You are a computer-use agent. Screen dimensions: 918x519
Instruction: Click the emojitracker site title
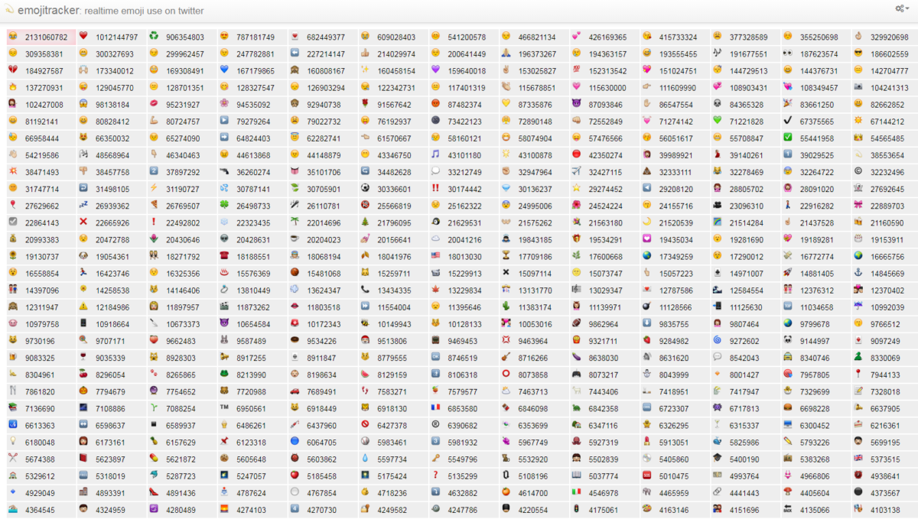click(x=48, y=11)
